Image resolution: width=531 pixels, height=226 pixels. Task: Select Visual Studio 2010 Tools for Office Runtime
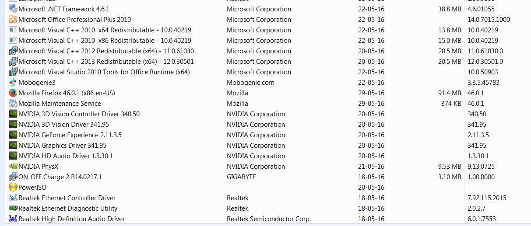tap(104, 72)
